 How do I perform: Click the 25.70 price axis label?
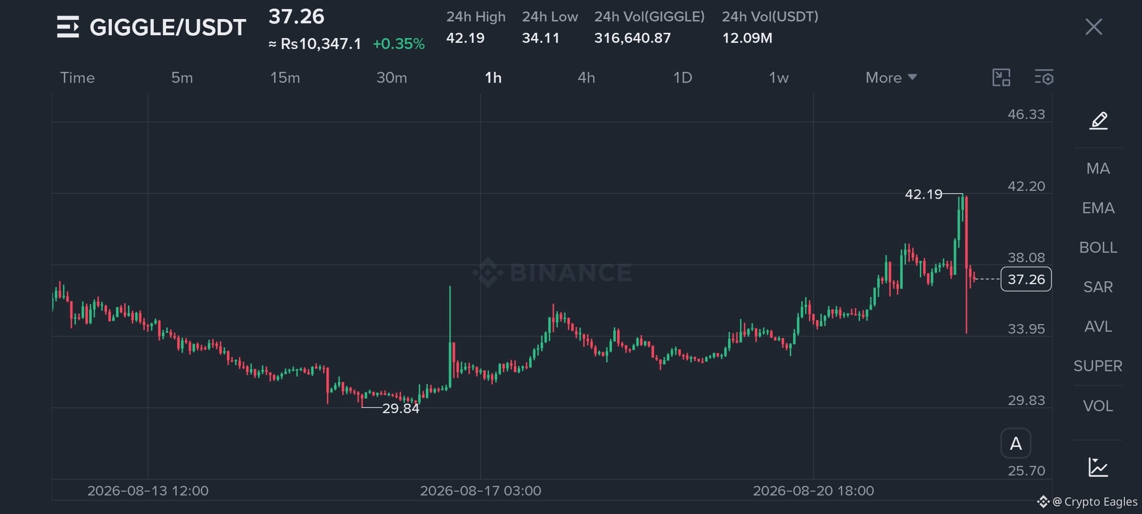[x=1026, y=471]
